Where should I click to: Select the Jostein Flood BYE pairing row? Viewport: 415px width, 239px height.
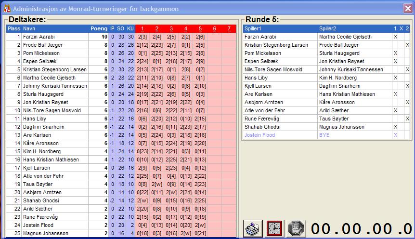[x=318, y=135]
